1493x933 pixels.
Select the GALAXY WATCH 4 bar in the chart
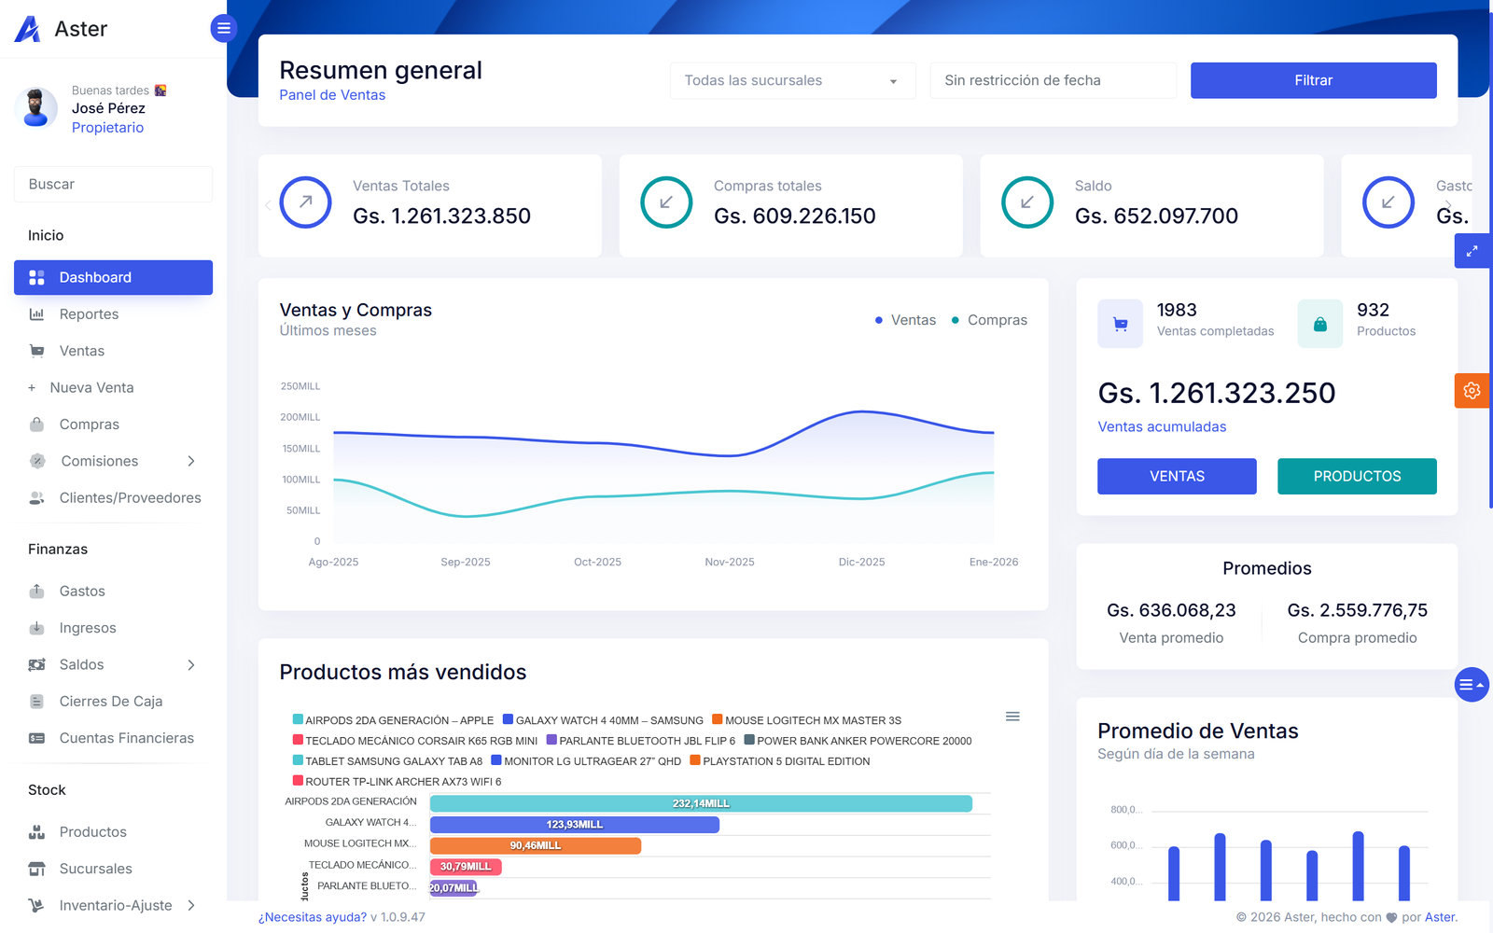[573, 824]
